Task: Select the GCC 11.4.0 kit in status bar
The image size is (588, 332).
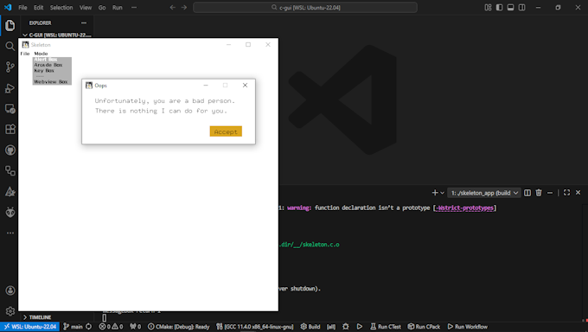Action: coord(255,327)
